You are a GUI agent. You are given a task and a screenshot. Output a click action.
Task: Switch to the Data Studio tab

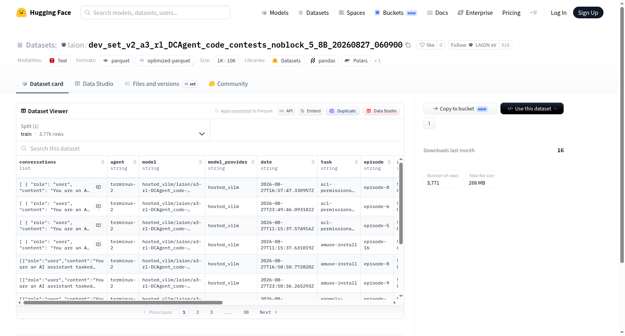click(x=94, y=84)
